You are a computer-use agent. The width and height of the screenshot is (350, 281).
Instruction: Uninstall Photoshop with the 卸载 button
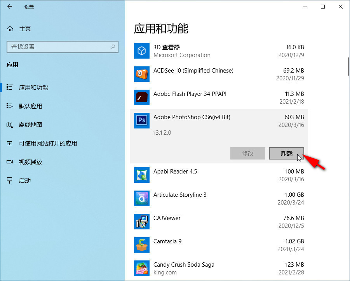tap(287, 153)
